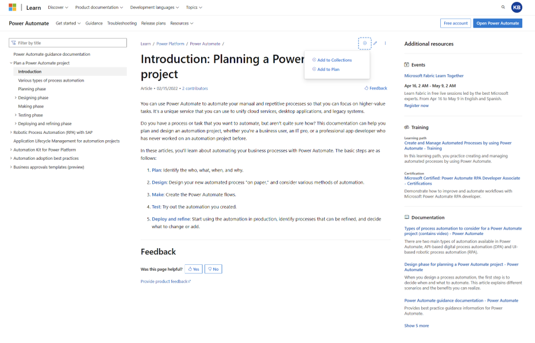
Task: Click the Feedback thumb icon link
Action: pos(375,88)
